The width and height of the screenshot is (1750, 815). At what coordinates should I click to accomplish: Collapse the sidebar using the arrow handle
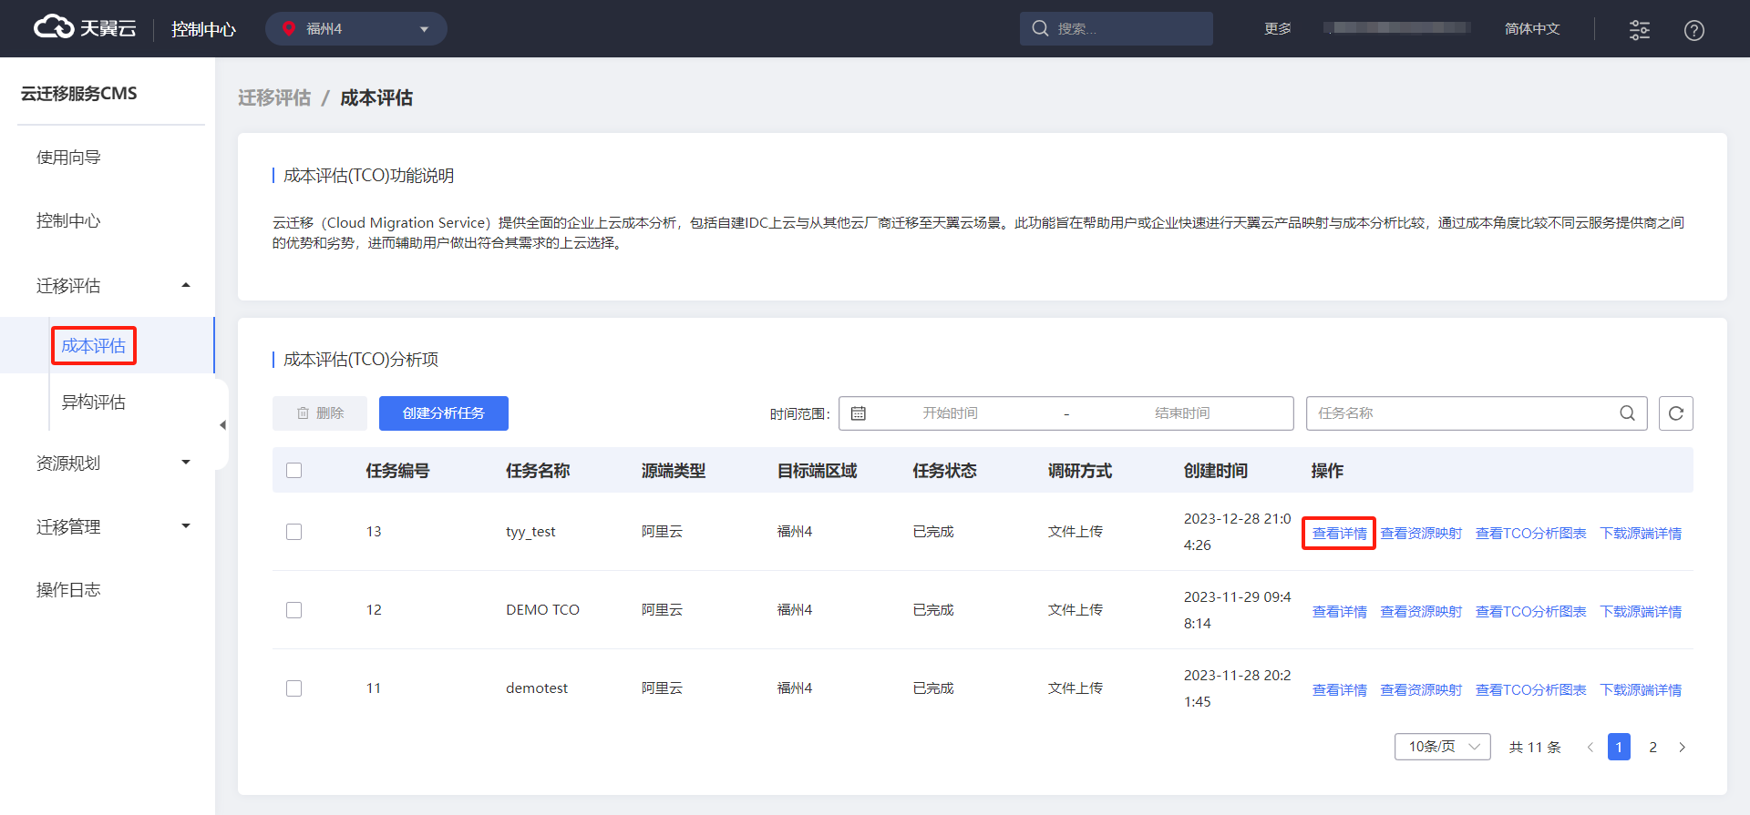pyautogui.click(x=222, y=425)
